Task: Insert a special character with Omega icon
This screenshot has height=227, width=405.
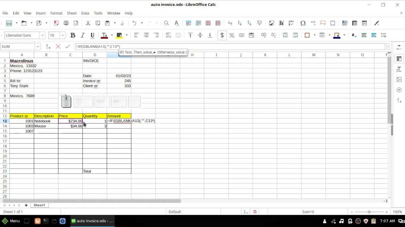Action: pyautogui.click(x=303, y=23)
